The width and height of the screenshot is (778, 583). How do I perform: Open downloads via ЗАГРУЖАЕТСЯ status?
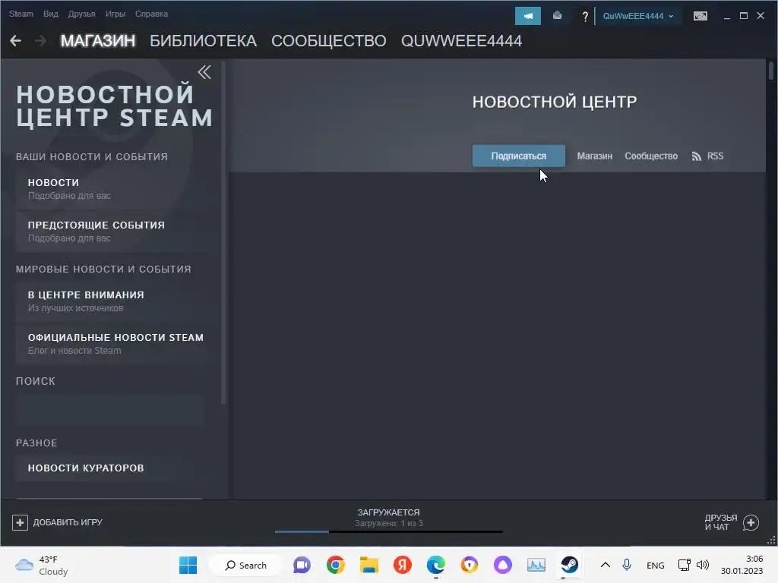388,512
